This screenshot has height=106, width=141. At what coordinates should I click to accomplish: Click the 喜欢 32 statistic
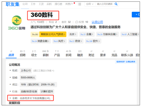coord(66,22)
